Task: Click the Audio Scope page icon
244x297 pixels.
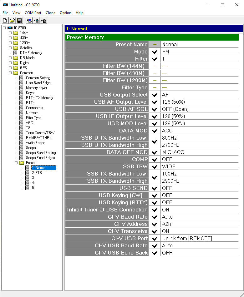Action: coord(22,143)
